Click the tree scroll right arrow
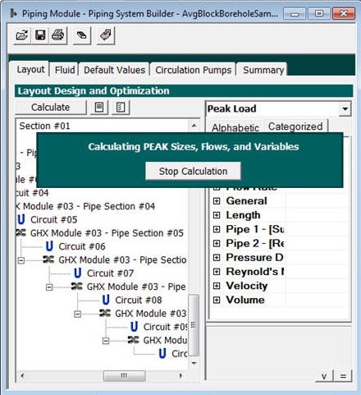 pos(180,375)
